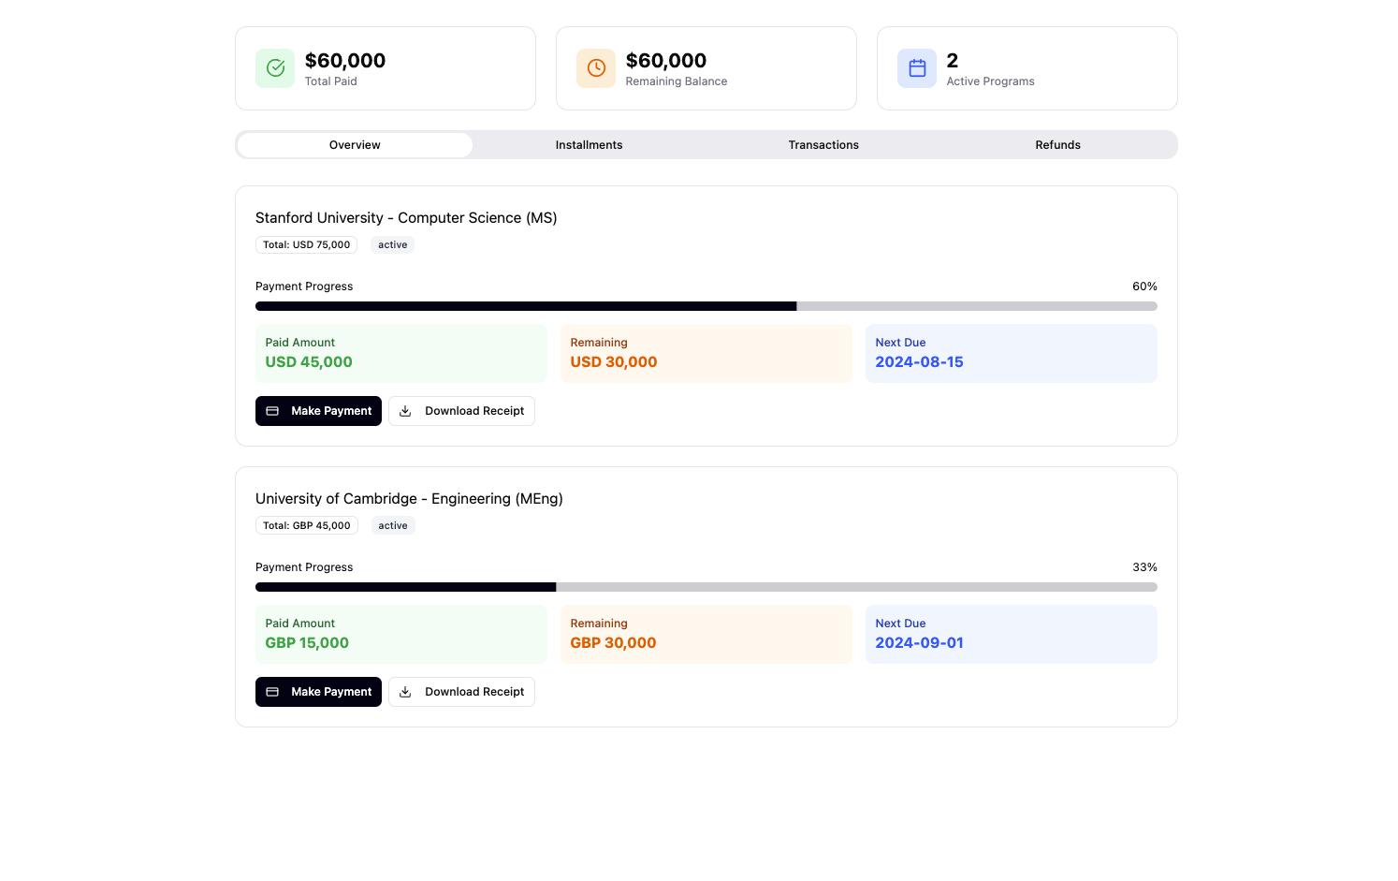
Task: Click the green checkmark Total Paid icon
Action: tap(275, 68)
